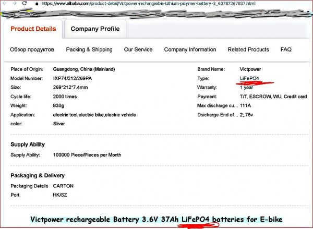Open the FAQ section

286,50
